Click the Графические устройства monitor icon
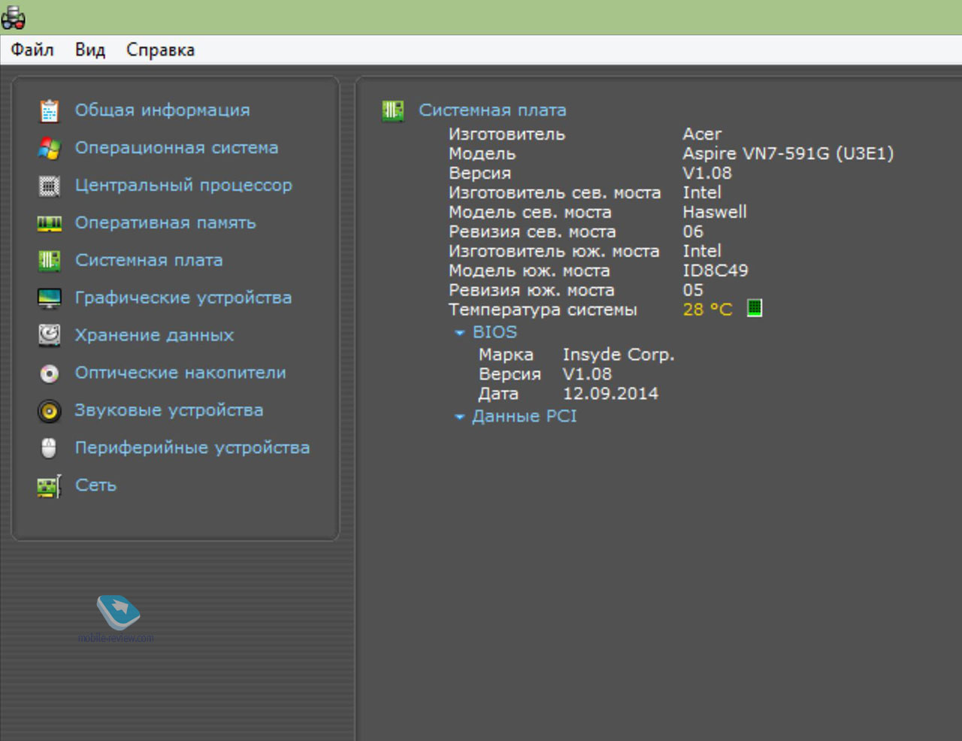The width and height of the screenshot is (962, 741). click(50, 298)
